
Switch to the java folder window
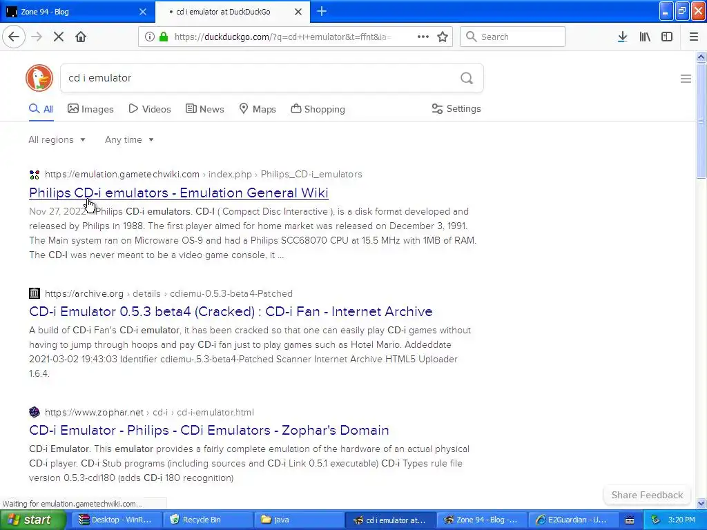click(x=298, y=520)
